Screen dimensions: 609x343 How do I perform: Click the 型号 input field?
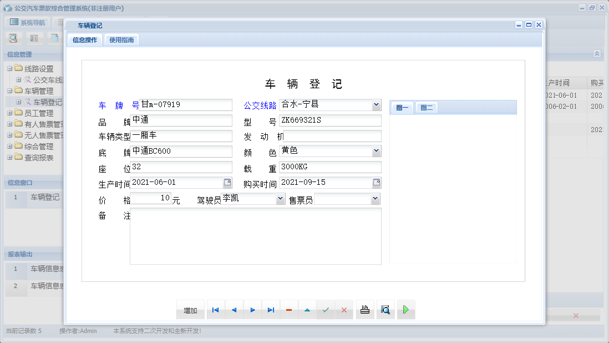(x=330, y=120)
